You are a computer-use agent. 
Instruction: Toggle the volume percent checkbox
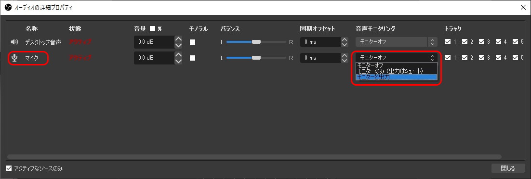coord(152,29)
